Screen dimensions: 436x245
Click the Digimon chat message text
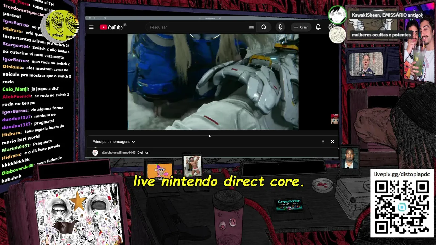coord(143,153)
